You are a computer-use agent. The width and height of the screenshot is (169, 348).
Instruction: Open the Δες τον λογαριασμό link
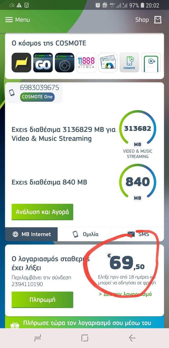pyautogui.click(x=125, y=294)
